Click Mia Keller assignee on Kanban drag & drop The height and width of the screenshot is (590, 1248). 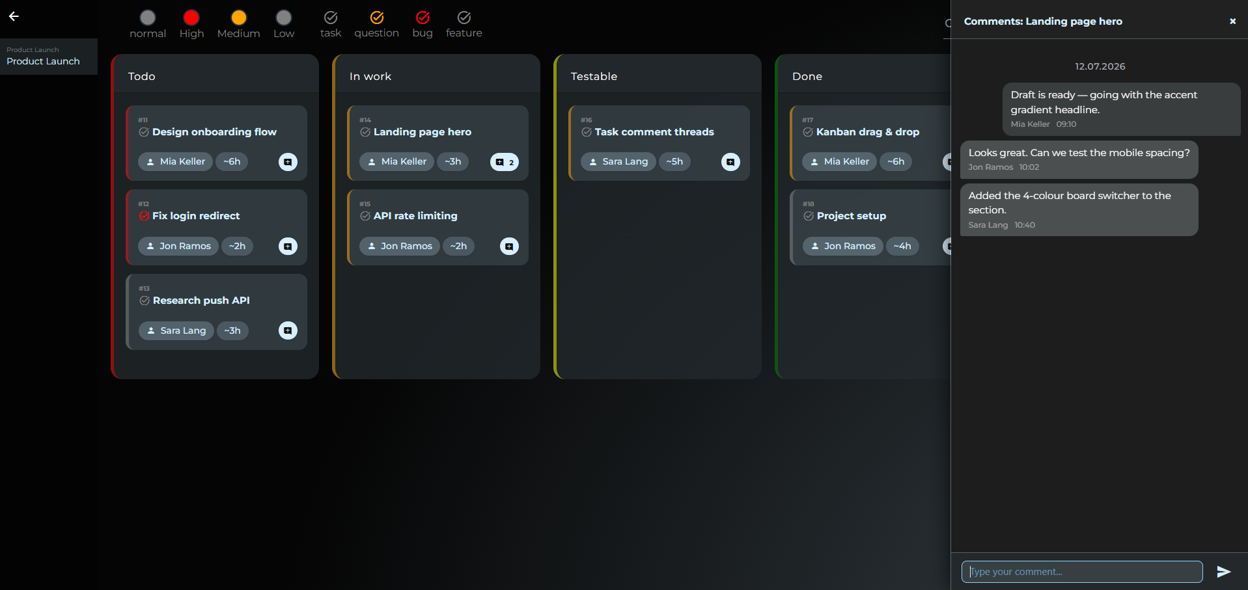[x=839, y=161]
